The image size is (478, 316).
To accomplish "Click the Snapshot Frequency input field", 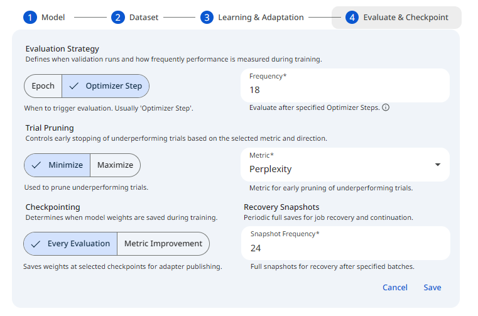I will click(345, 248).
